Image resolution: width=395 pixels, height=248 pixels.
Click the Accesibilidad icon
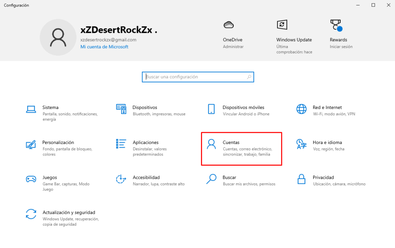[121, 179]
